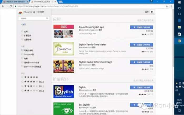The height and width of the screenshot is (115, 184).
Task: Open CountDown Stylish app thumbnail
Action: click(x=64, y=31)
